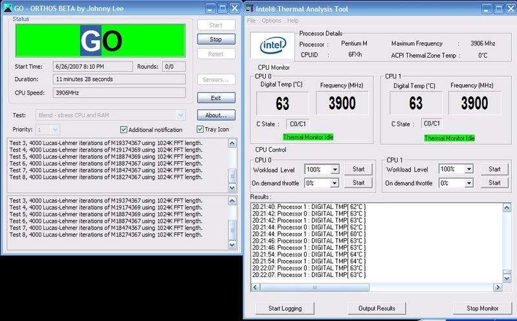Click the Duration field showing 11 minutes 28 seconds

point(119,79)
